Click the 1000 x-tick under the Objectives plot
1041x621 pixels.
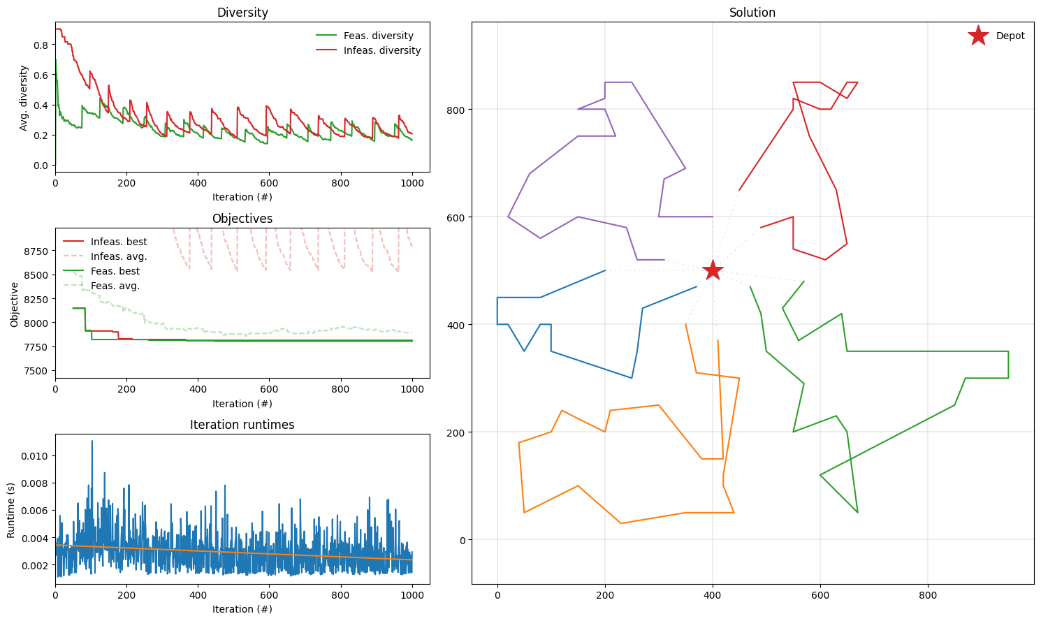click(412, 390)
